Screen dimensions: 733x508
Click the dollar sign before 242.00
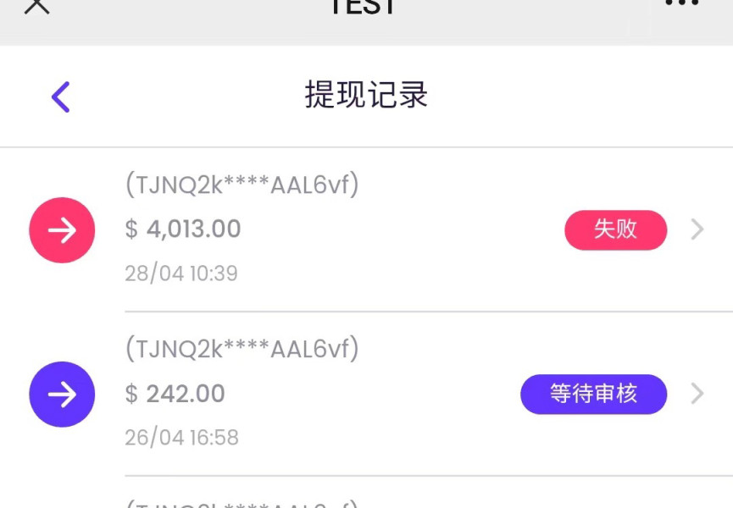(131, 394)
